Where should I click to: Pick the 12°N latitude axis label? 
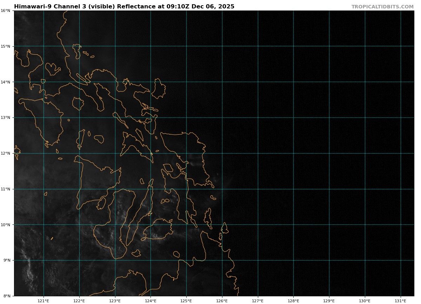5,153
